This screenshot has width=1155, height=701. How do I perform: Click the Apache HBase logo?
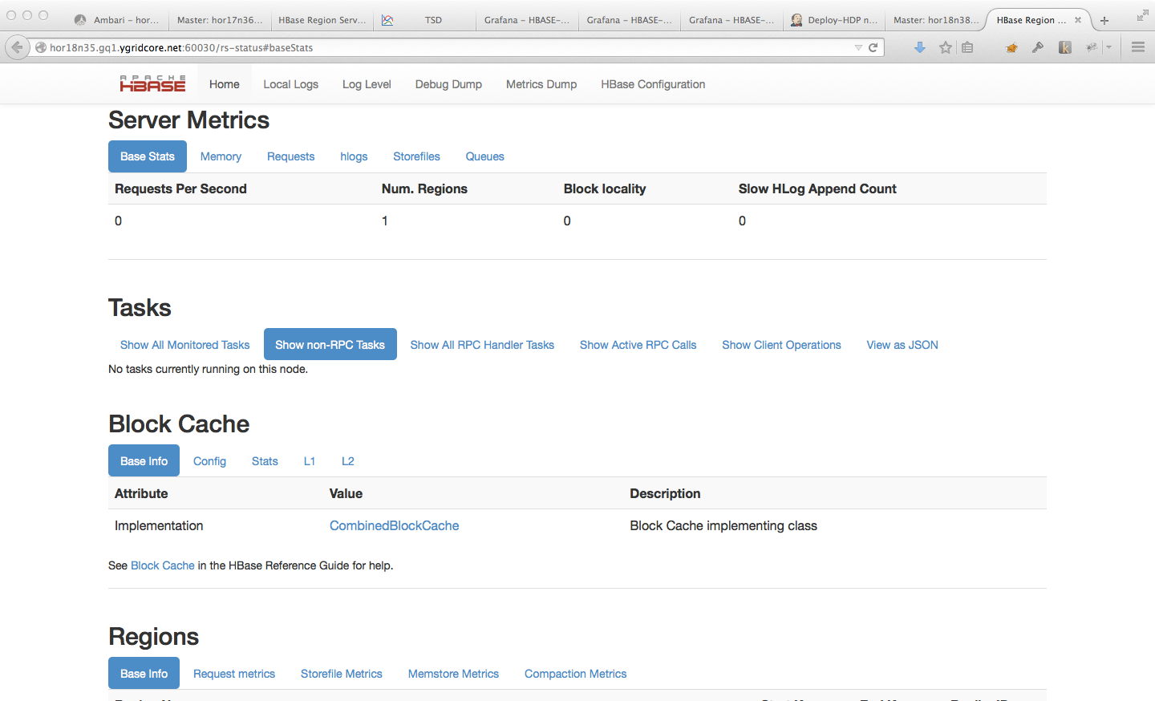pyautogui.click(x=152, y=84)
